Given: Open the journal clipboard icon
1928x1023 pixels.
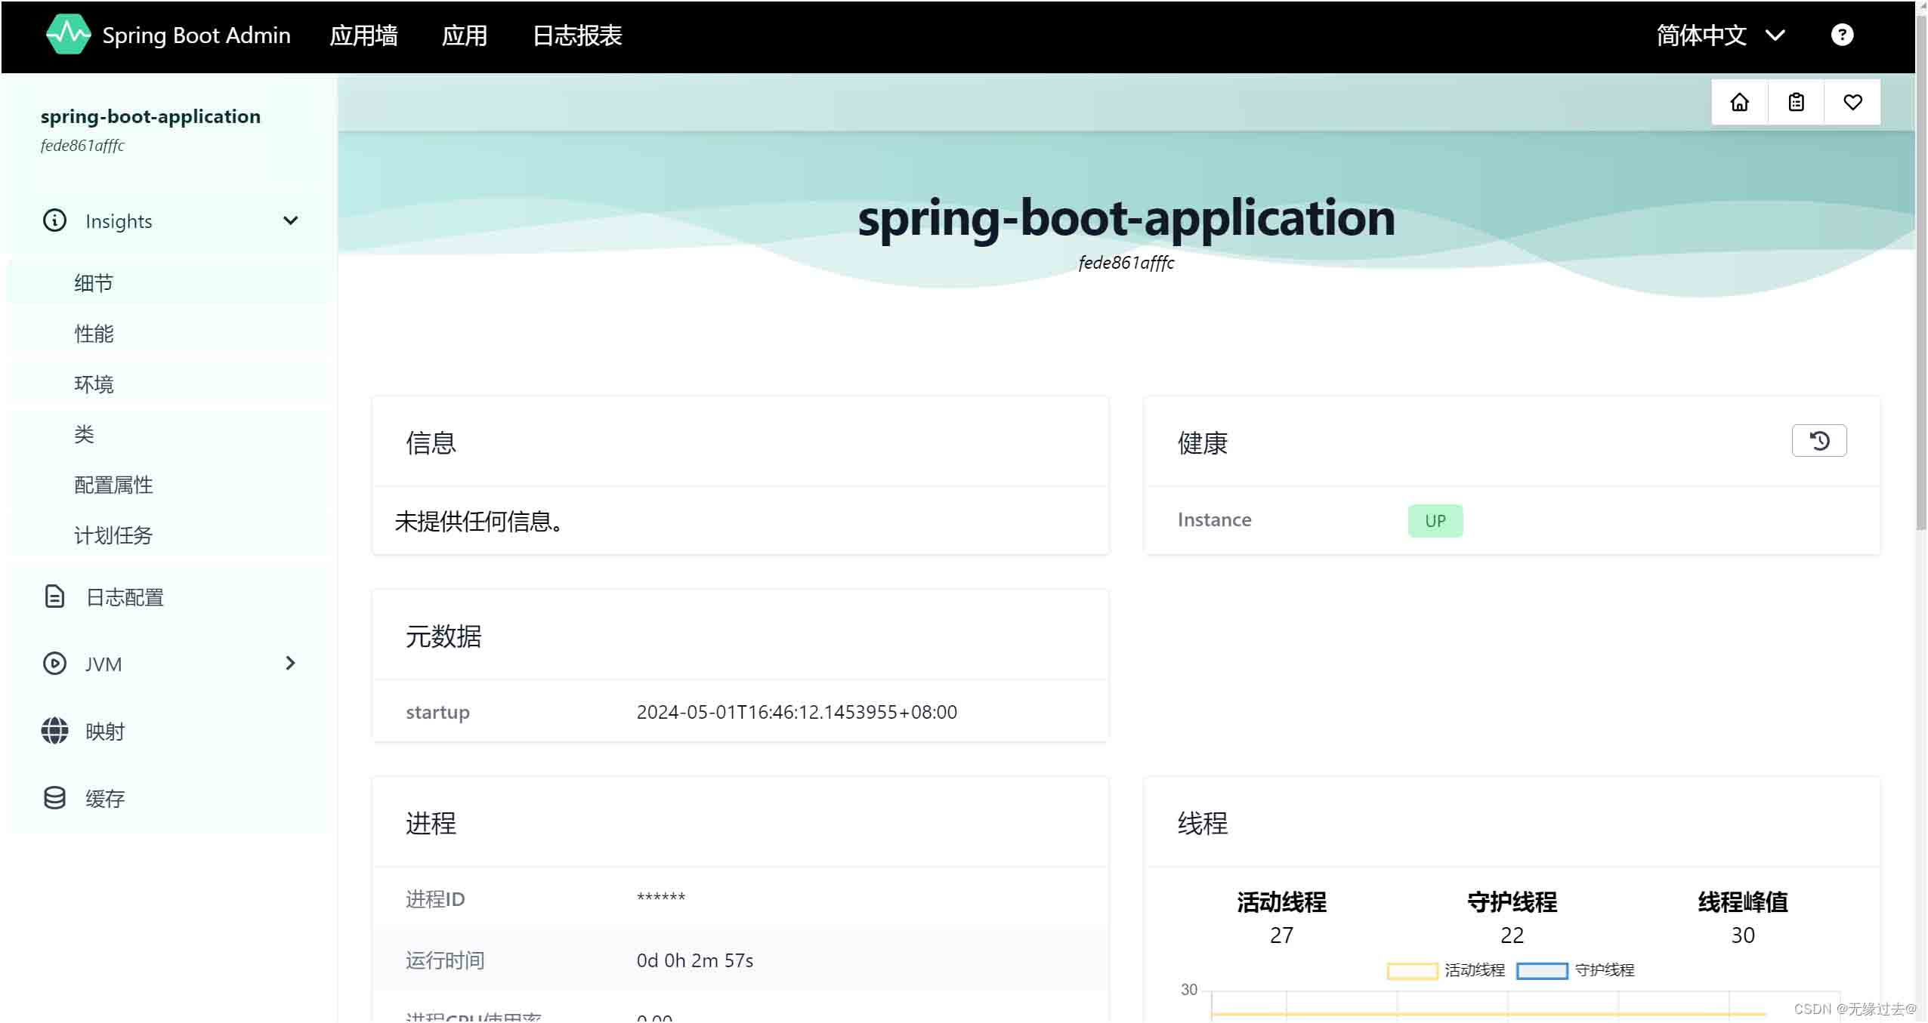Looking at the screenshot, I should (x=1797, y=102).
